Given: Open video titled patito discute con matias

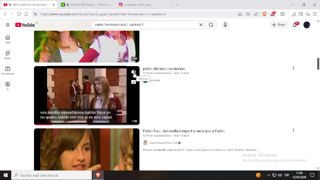Looking at the screenshot, I should coord(164,69).
